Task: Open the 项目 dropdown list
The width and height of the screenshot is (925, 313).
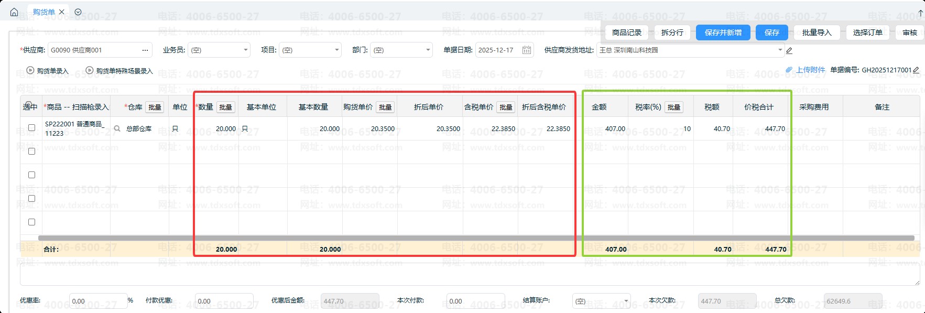Action: coord(336,50)
